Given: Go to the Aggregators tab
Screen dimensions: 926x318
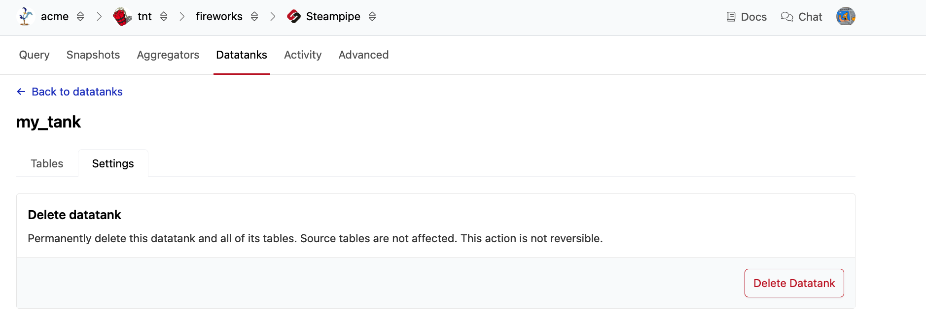Looking at the screenshot, I should tap(168, 55).
